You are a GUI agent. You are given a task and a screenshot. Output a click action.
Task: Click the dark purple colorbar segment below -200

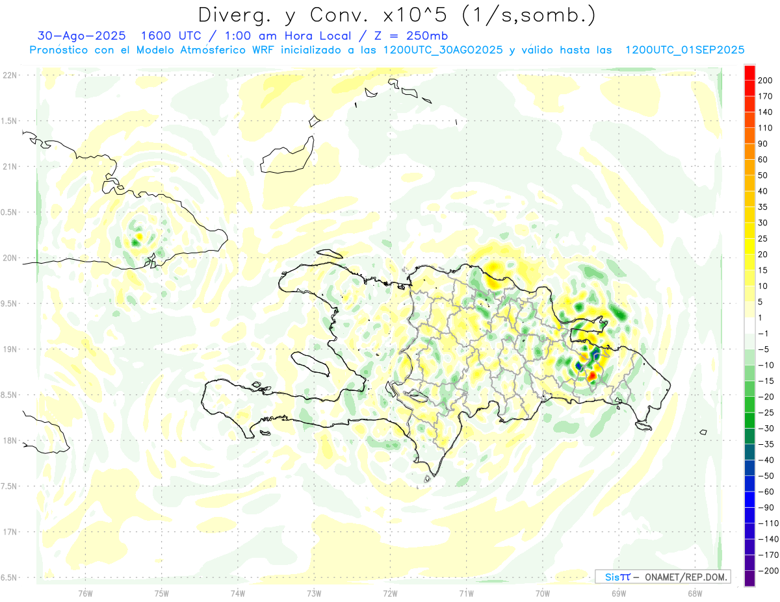click(749, 579)
